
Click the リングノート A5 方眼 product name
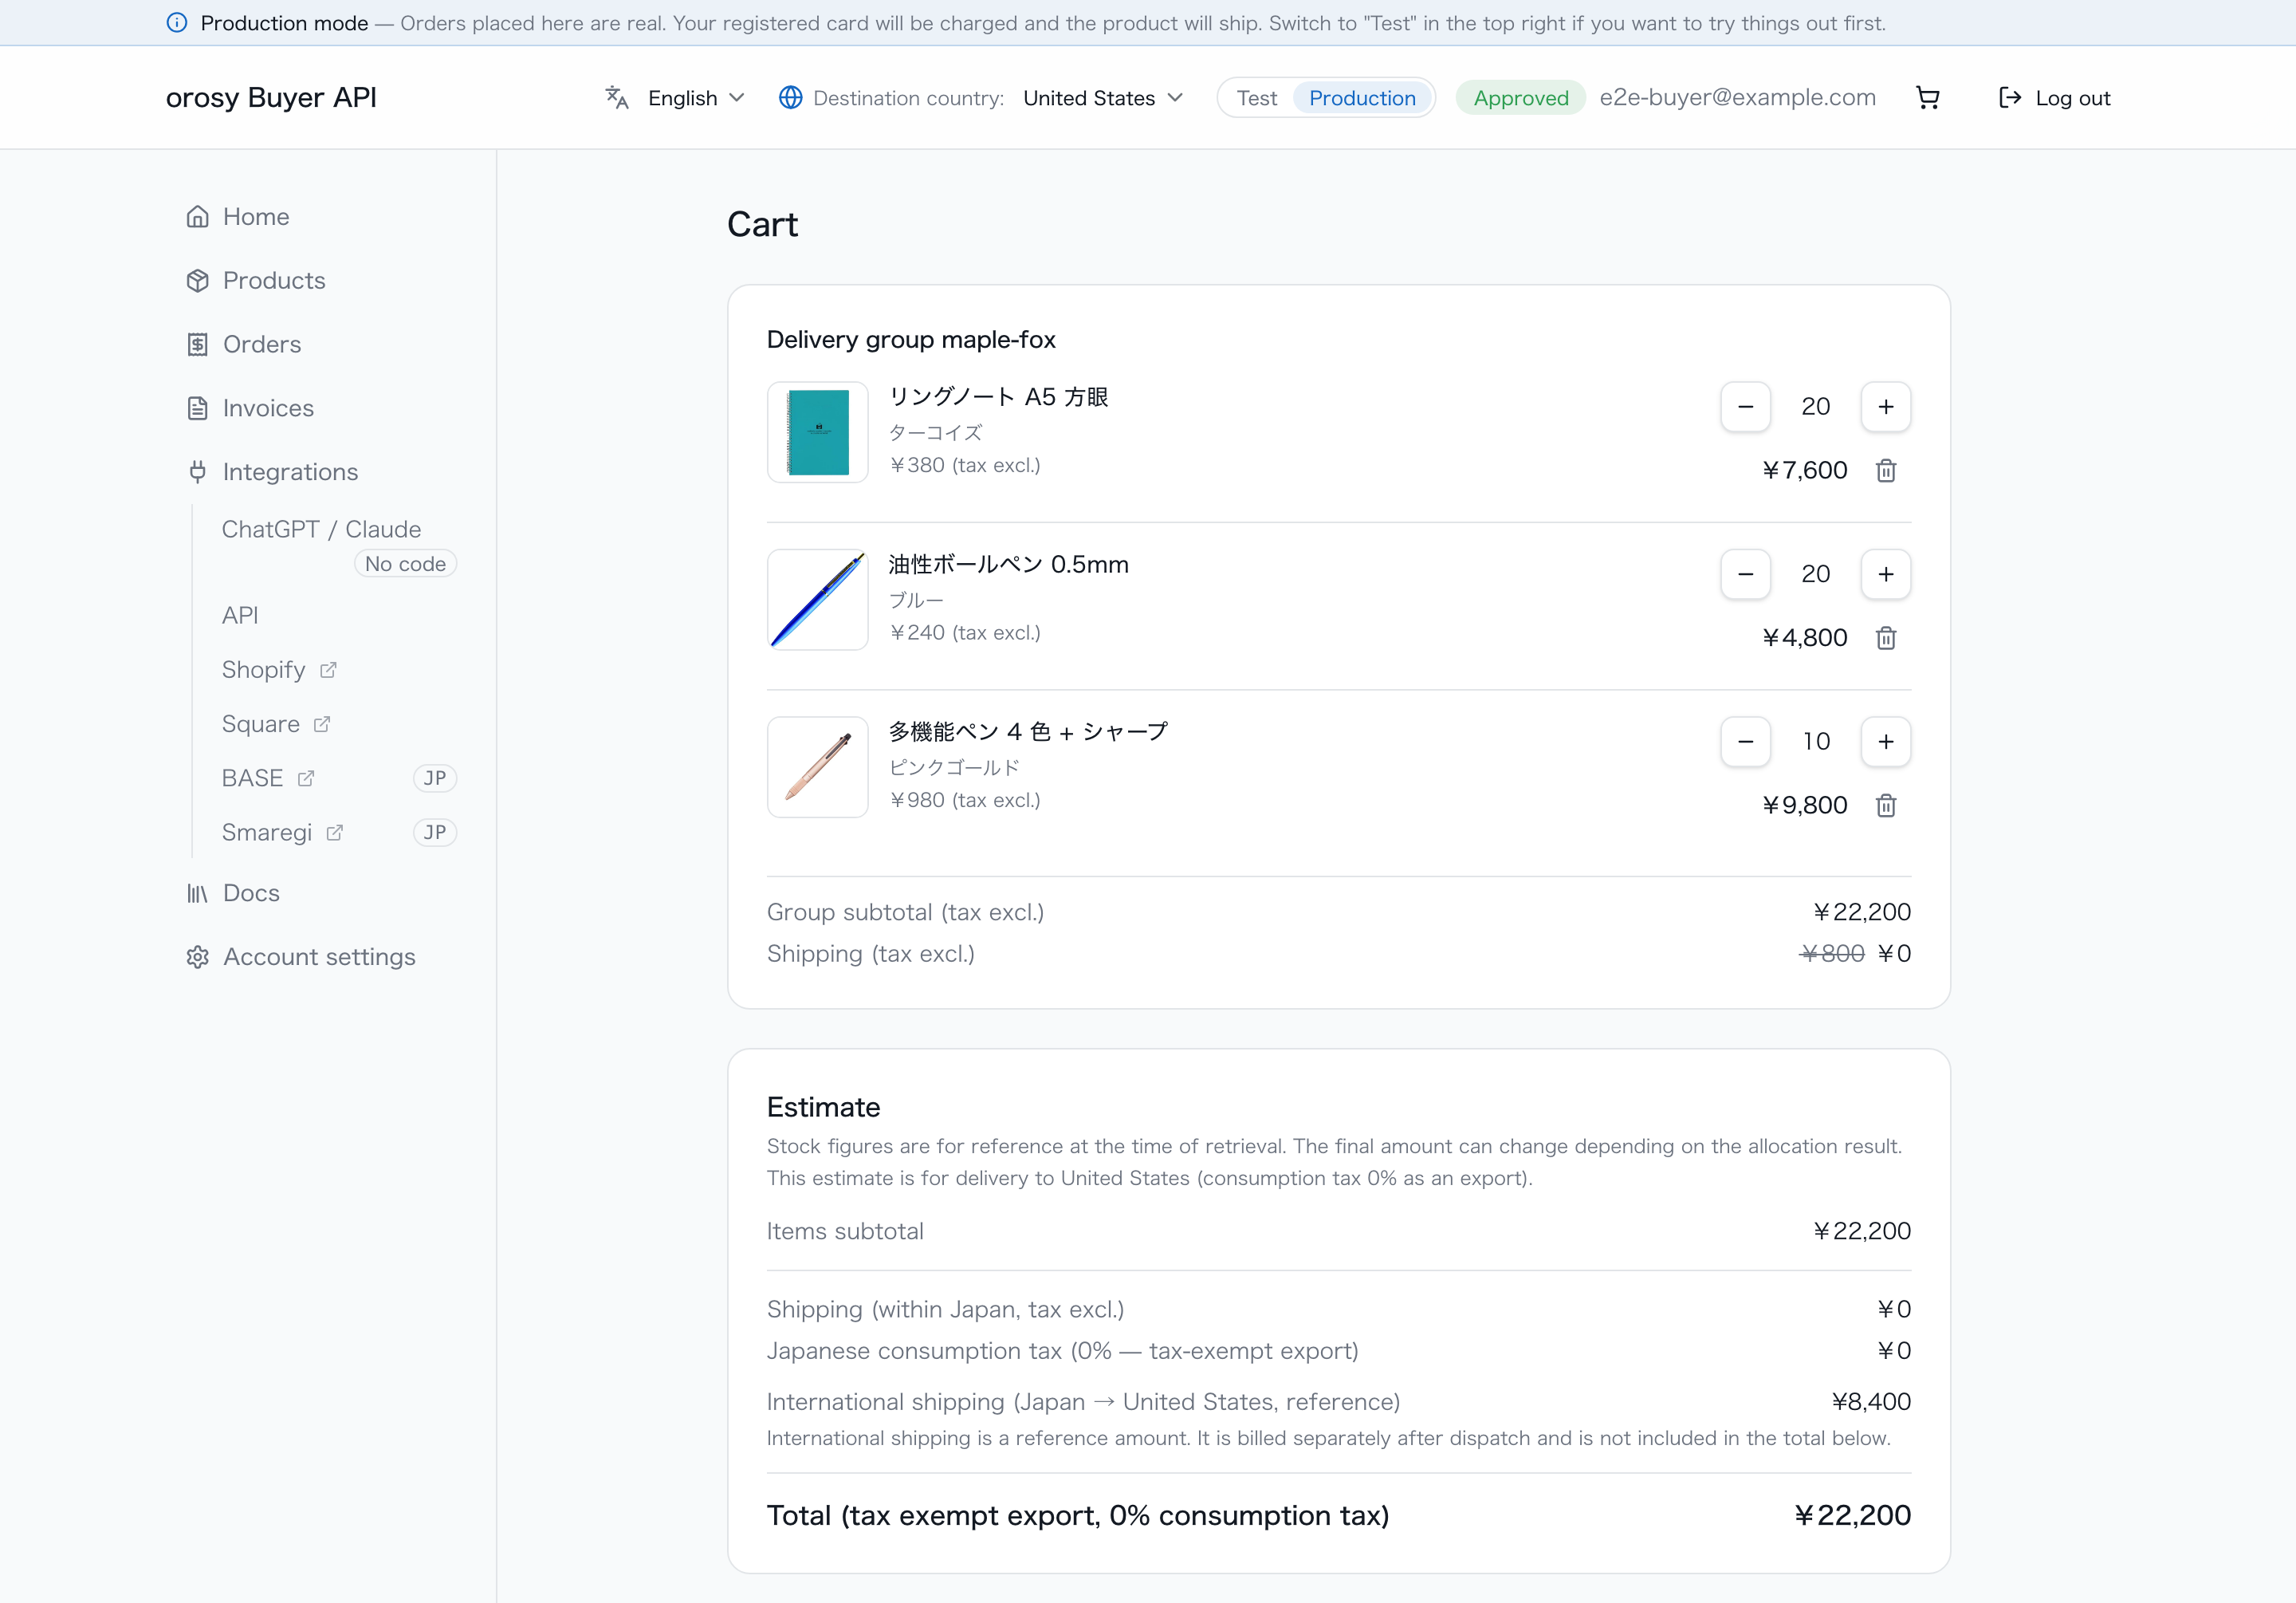(x=998, y=397)
